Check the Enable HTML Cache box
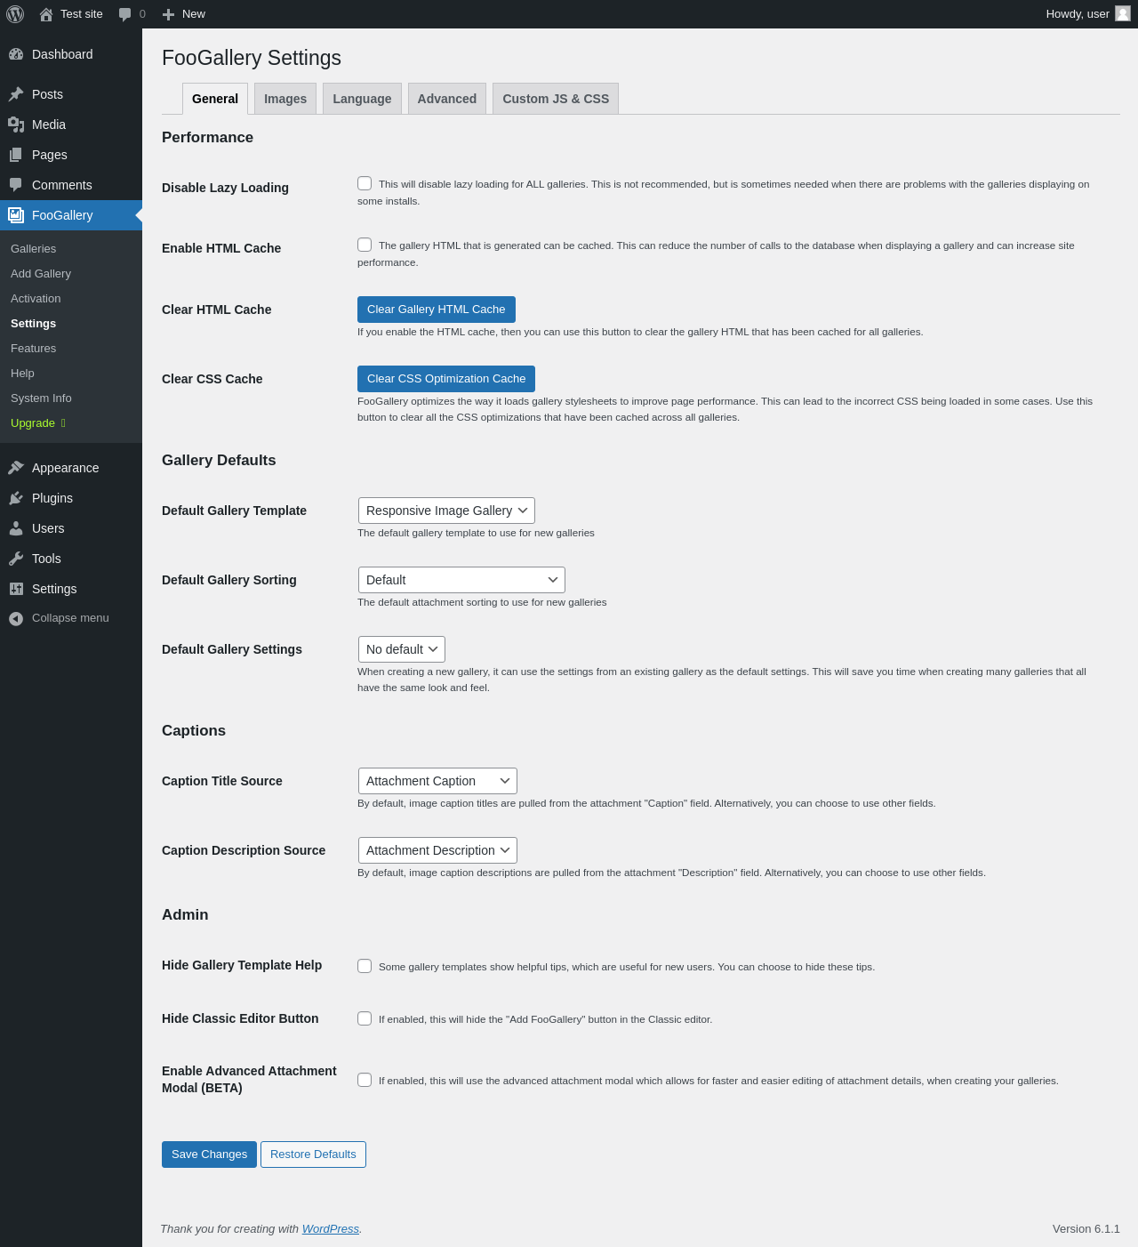The width and height of the screenshot is (1138, 1247). 365,245
